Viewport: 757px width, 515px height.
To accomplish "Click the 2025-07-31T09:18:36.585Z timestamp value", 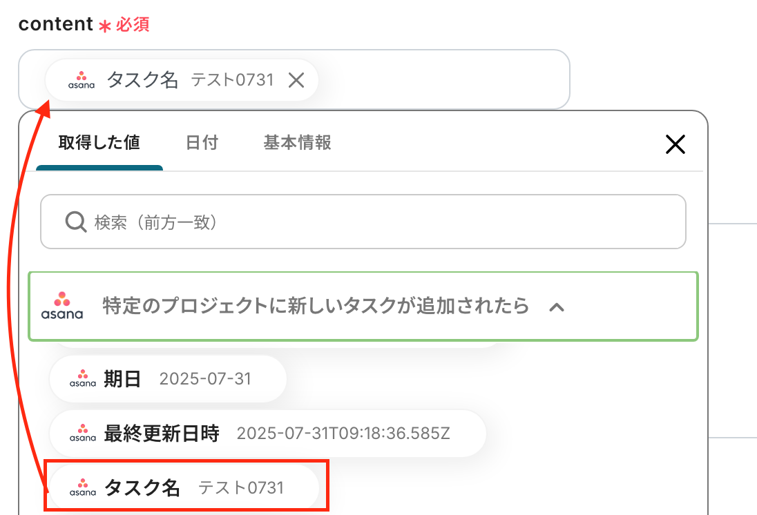I will 343,434.
